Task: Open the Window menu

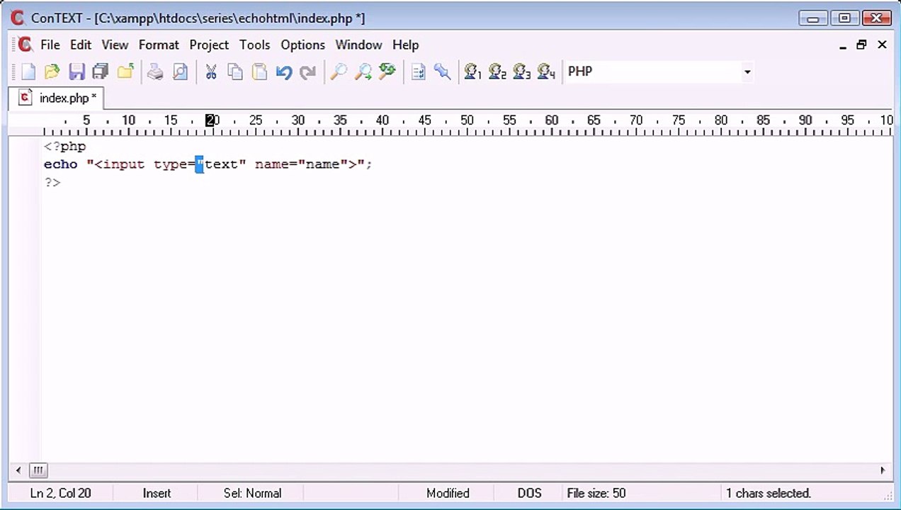Action: point(358,45)
